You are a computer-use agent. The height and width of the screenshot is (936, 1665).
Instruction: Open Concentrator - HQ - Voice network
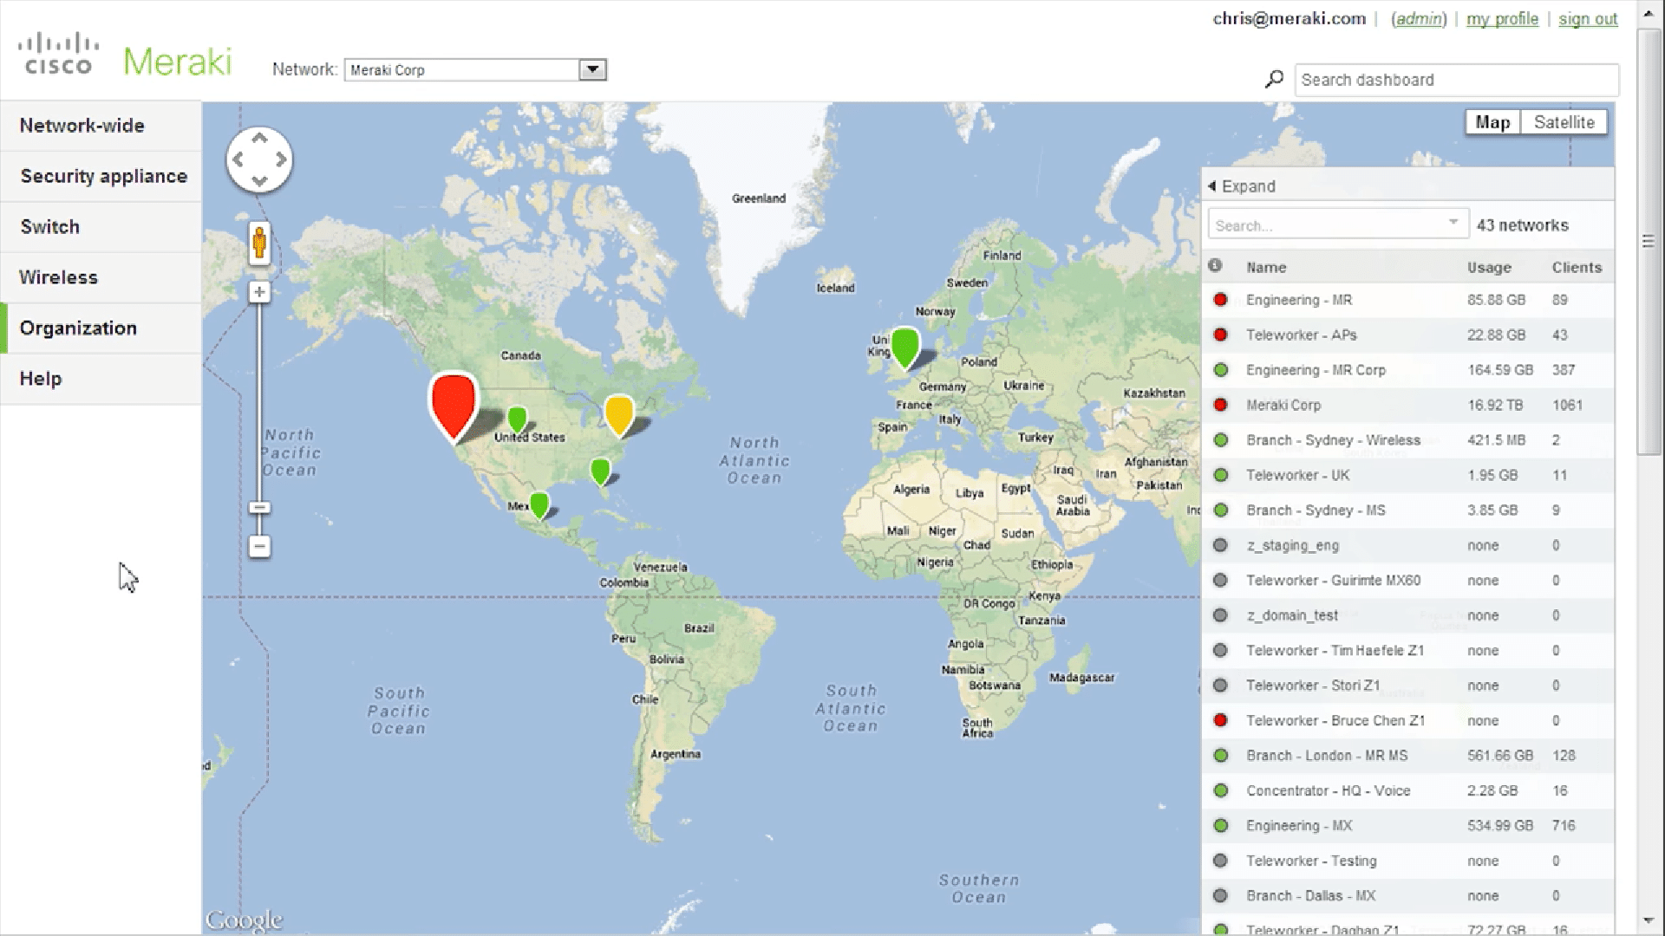(x=1329, y=790)
